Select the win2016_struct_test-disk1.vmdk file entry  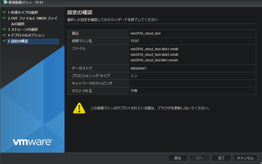tap(154, 49)
